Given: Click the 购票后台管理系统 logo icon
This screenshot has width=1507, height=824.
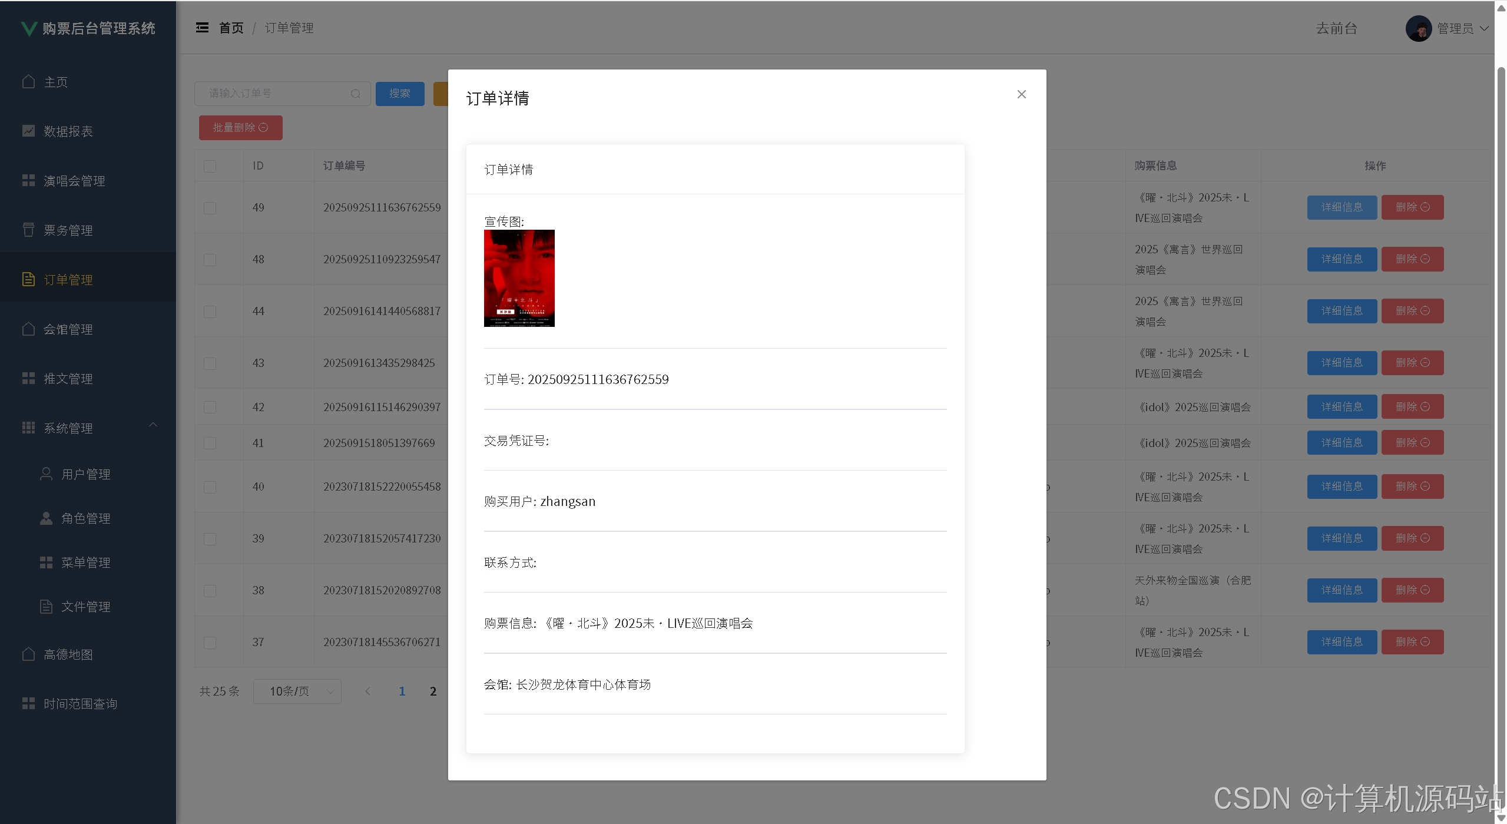Looking at the screenshot, I should (x=28, y=28).
